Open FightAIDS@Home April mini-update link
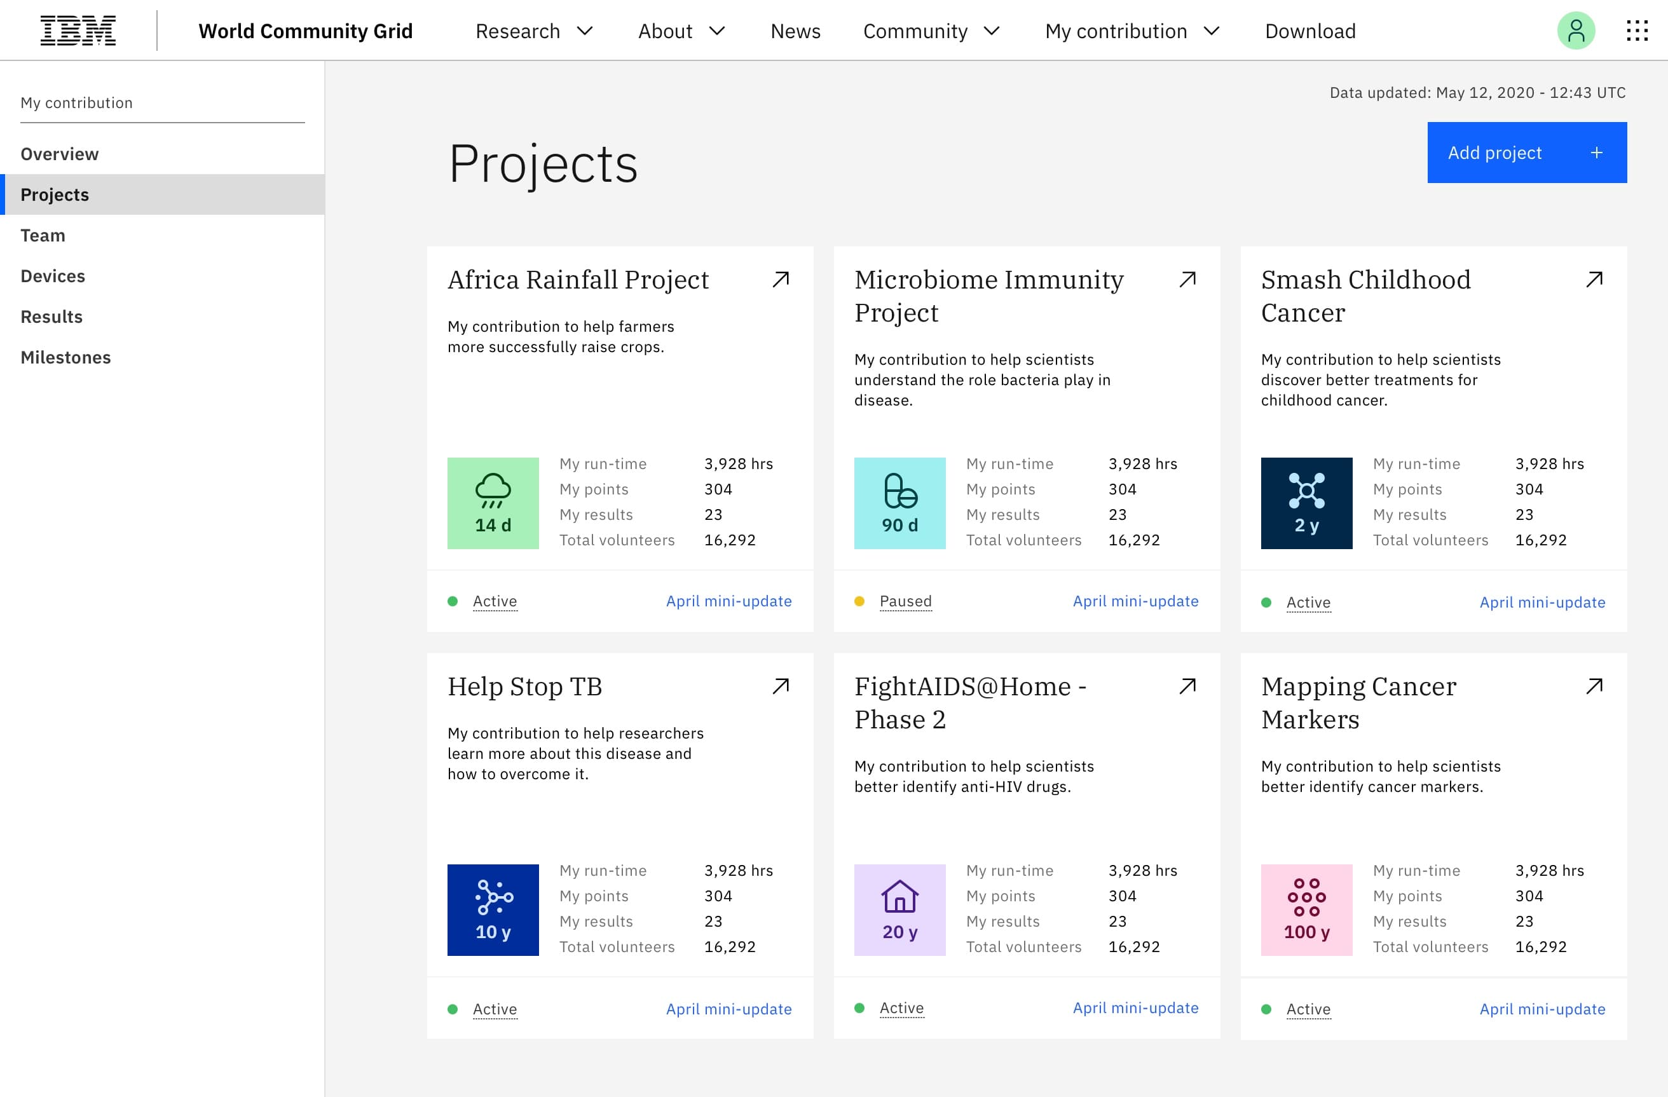1668x1097 pixels. click(x=1135, y=1008)
